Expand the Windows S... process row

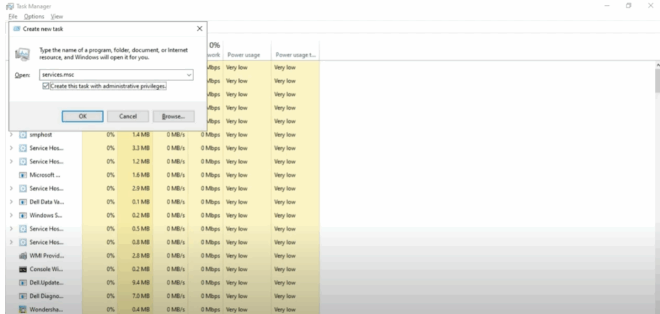click(x=12, y=216)
